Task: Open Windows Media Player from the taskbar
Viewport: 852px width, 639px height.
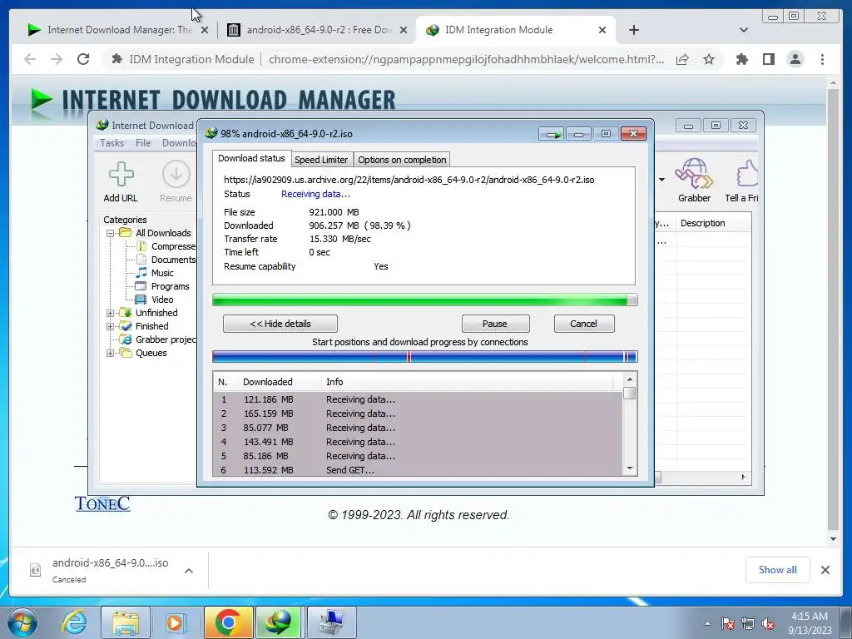Action: tap(176, 622)
